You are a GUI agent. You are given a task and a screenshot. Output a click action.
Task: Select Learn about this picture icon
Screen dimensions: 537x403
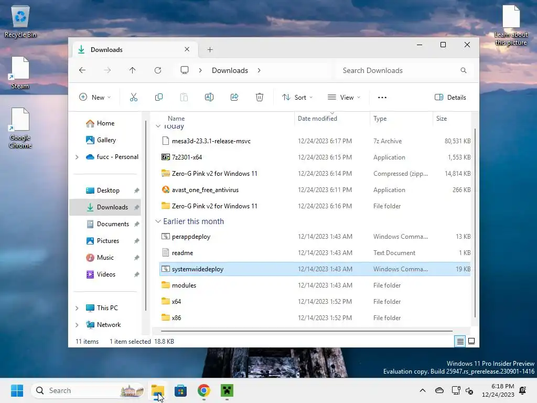click(x=511, y=25)
